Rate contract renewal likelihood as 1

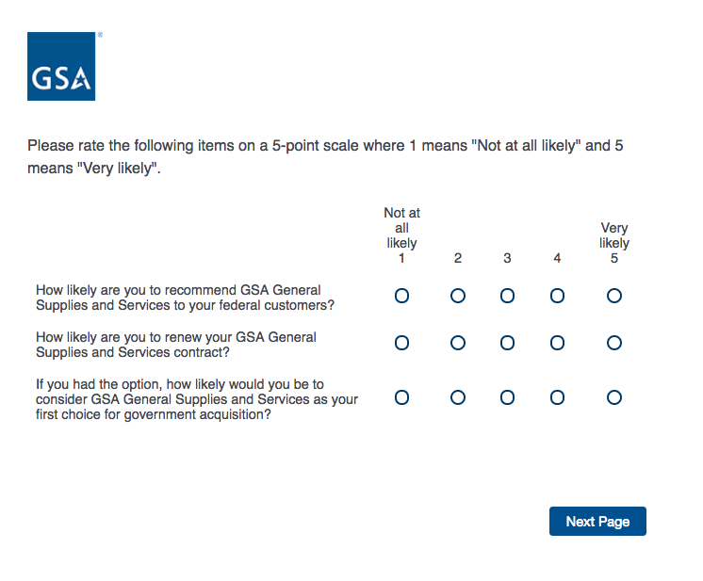coord(401,343)
